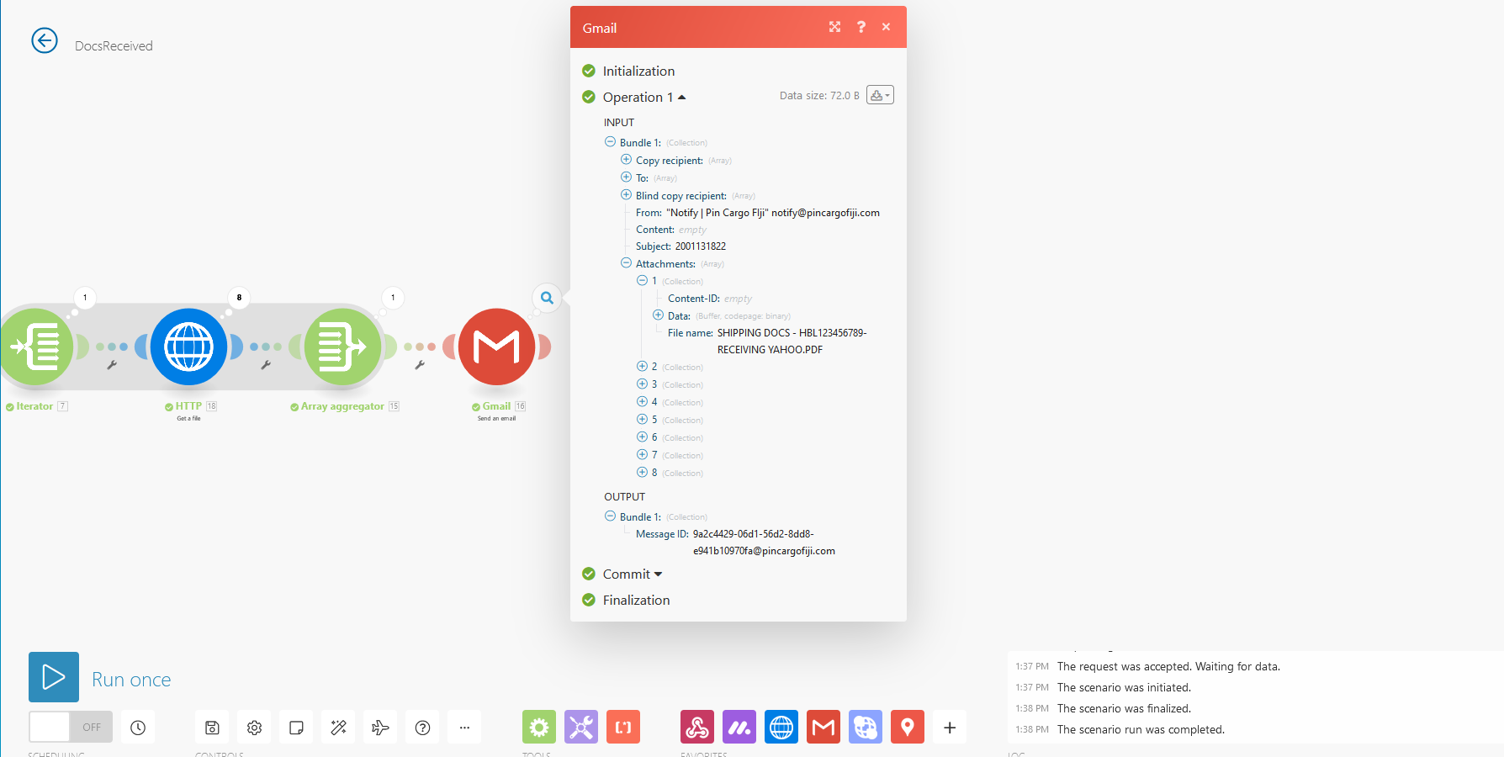Open the orange Text parser brackets icon

click(x=623, y=728)
